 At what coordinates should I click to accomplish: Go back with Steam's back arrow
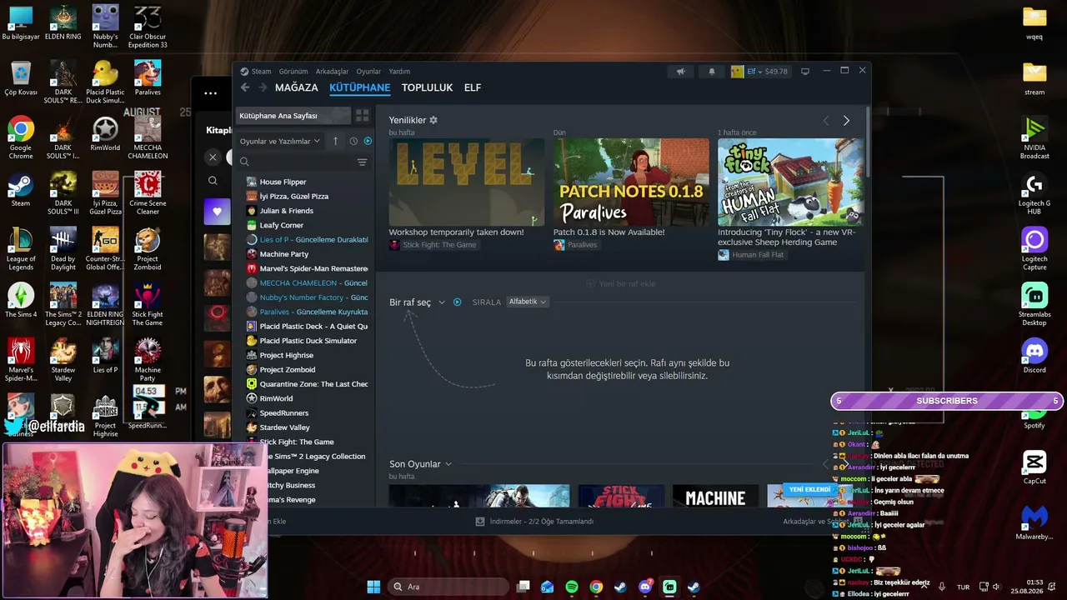(245, 87)
